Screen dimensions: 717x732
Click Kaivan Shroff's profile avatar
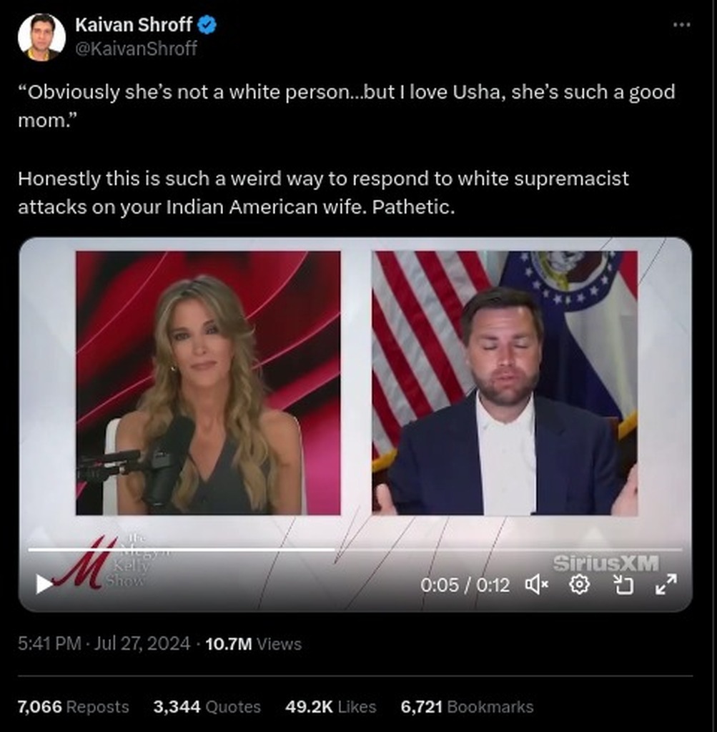coord(41,37)
